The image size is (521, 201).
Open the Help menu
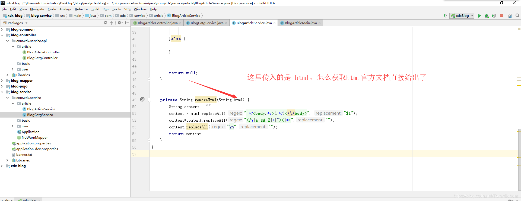point(153,9)
